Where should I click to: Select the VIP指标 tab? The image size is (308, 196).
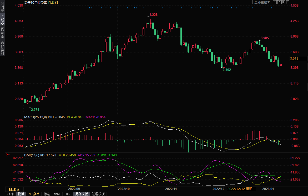tap(34, 194)
